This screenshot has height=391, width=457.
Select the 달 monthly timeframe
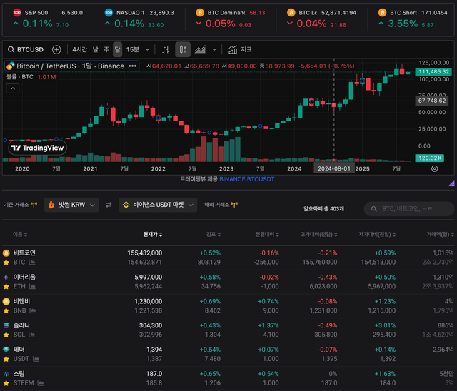click(x=117, y=49)
